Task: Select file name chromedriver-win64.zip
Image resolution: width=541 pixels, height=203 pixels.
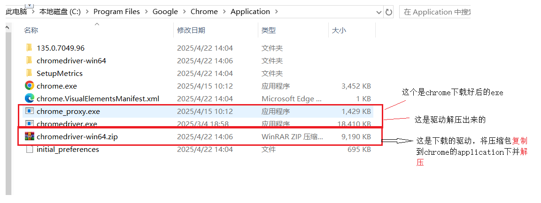Action: [77, 136]
